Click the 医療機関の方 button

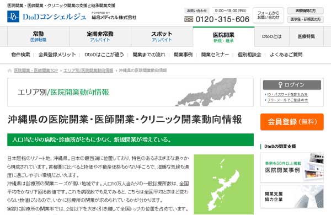click(306, 10)
